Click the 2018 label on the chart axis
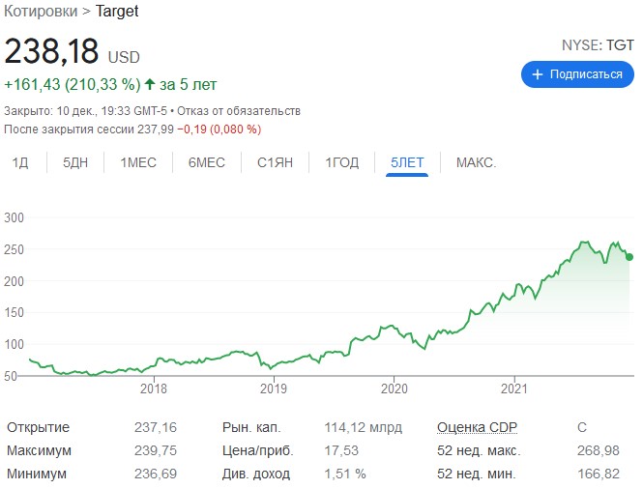The image size is (643, 489). click(154, 388)
